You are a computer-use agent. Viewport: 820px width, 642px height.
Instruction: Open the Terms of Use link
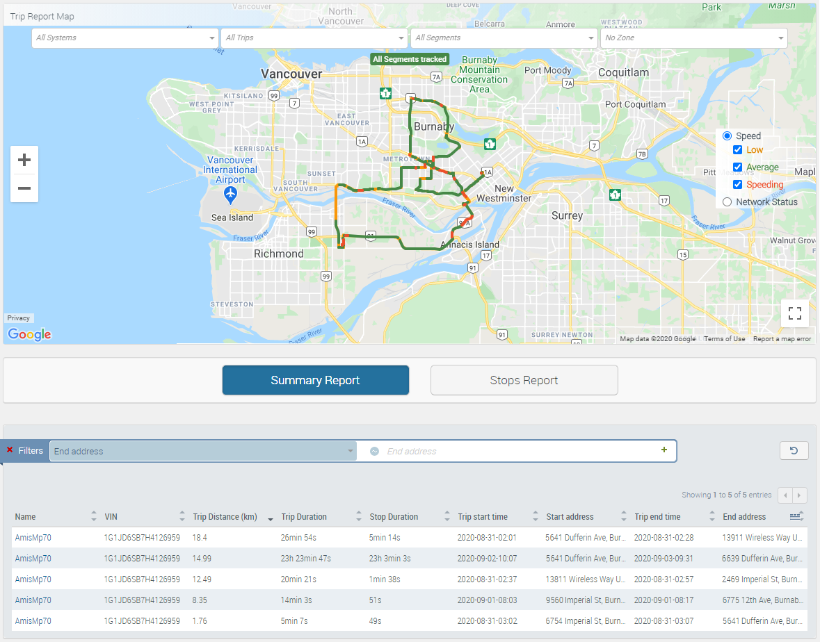point(724,339)
